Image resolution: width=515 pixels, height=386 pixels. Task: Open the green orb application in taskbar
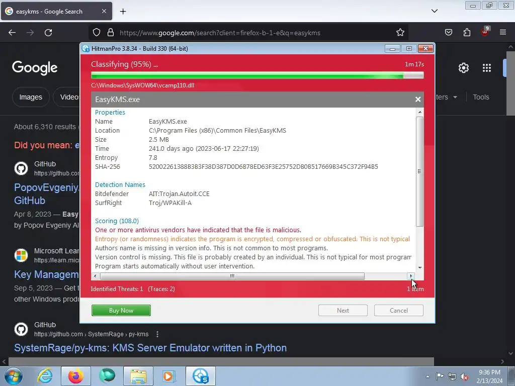(x=107, y=376)
